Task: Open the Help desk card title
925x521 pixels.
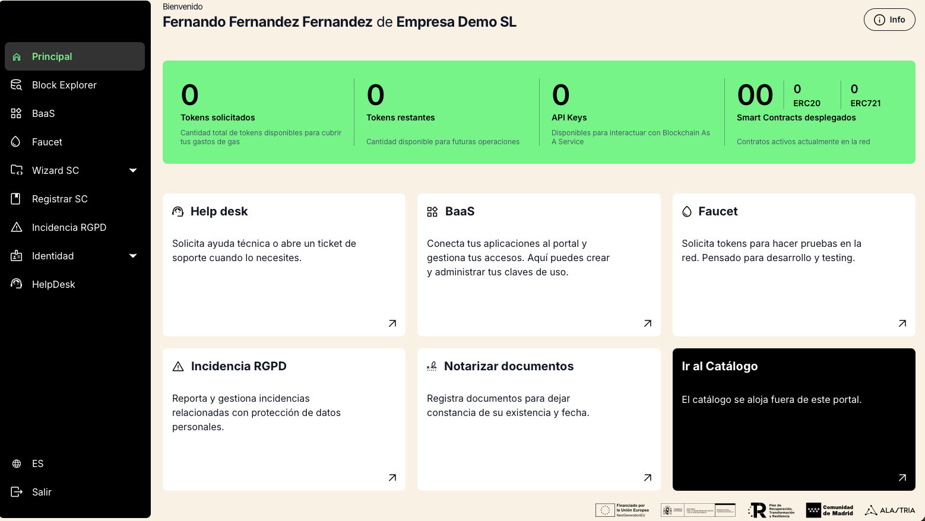Action: pyautogui.click(x=219, y=211)
